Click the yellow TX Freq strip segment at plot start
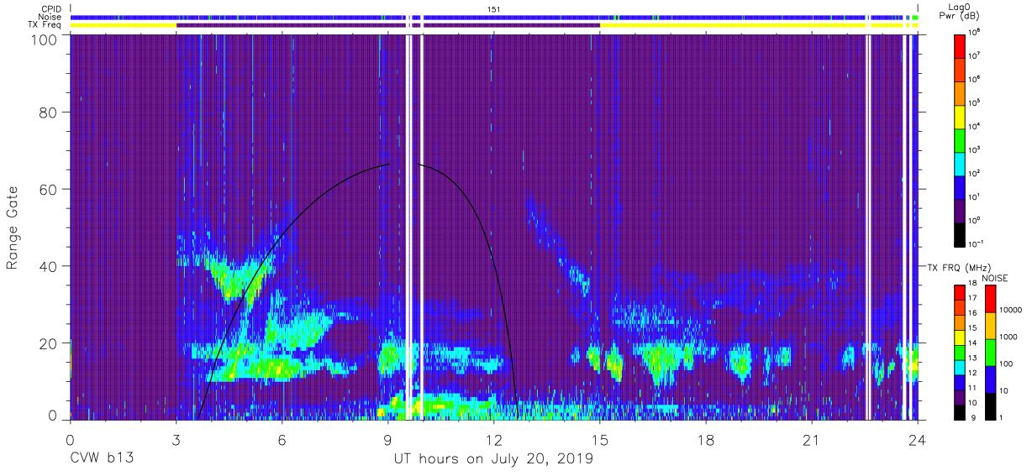Image resolution: width=1032 pixels, height=476 pixels. point(124,25)
